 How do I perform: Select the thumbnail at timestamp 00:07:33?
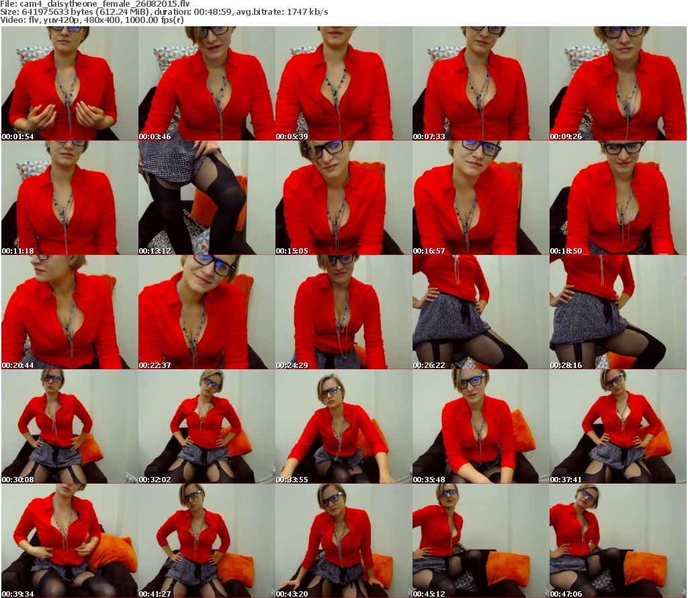[x=480, y=83]
